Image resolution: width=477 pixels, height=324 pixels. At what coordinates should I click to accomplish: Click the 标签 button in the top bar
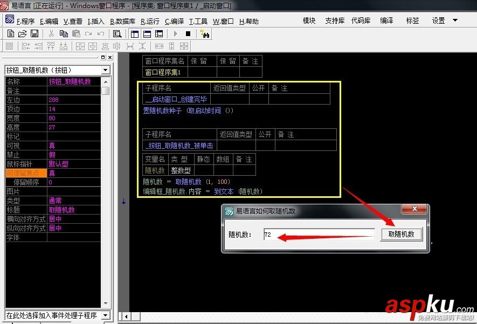(412, 20)
